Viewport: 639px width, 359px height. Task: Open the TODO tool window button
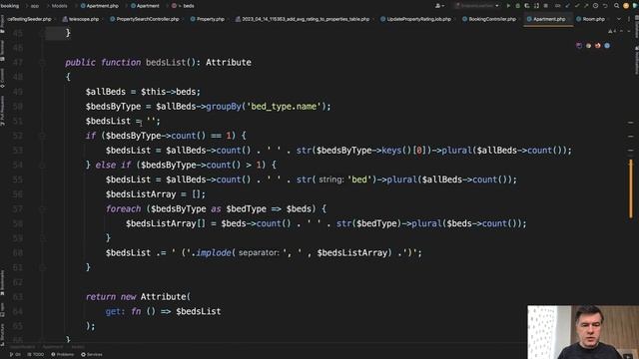pyautogui.click(x=36, y=355)
